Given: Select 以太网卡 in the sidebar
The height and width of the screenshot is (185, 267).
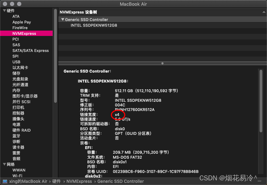Looking at the screenshot, I should pyautogui.click(x=20, y=68).
